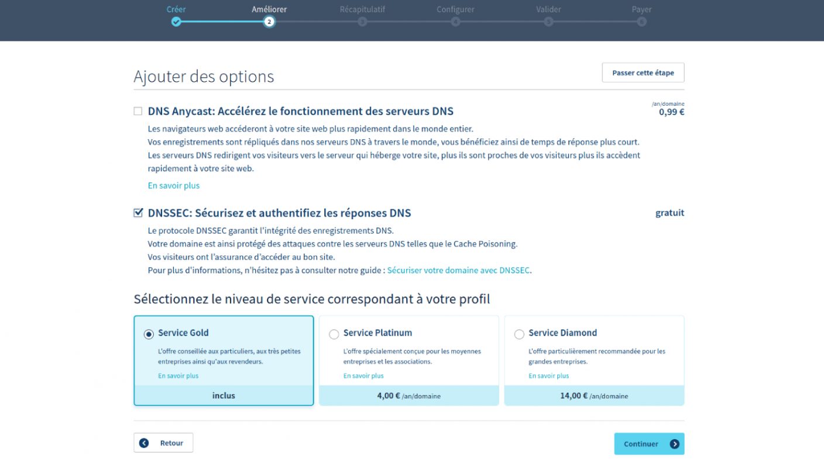Open Sécuriser votre domaine avec DNSSEC guide
This screenshot has height=463, width=824.
(x=458, y=270)
